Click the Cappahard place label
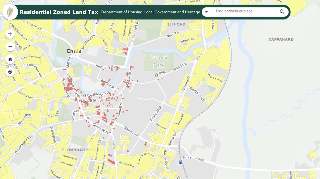 coord(281,39)
